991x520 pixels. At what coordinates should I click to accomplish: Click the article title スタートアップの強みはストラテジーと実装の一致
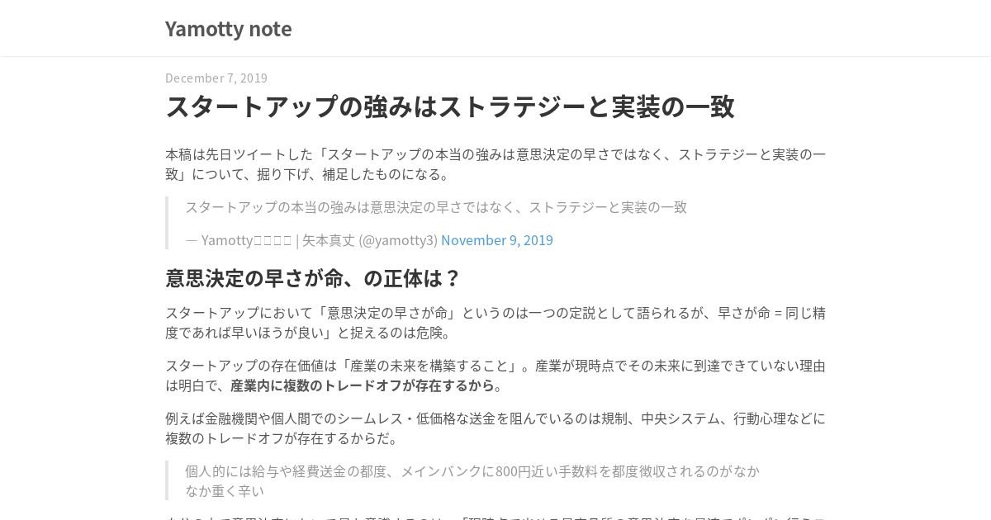tap(450, 106)
